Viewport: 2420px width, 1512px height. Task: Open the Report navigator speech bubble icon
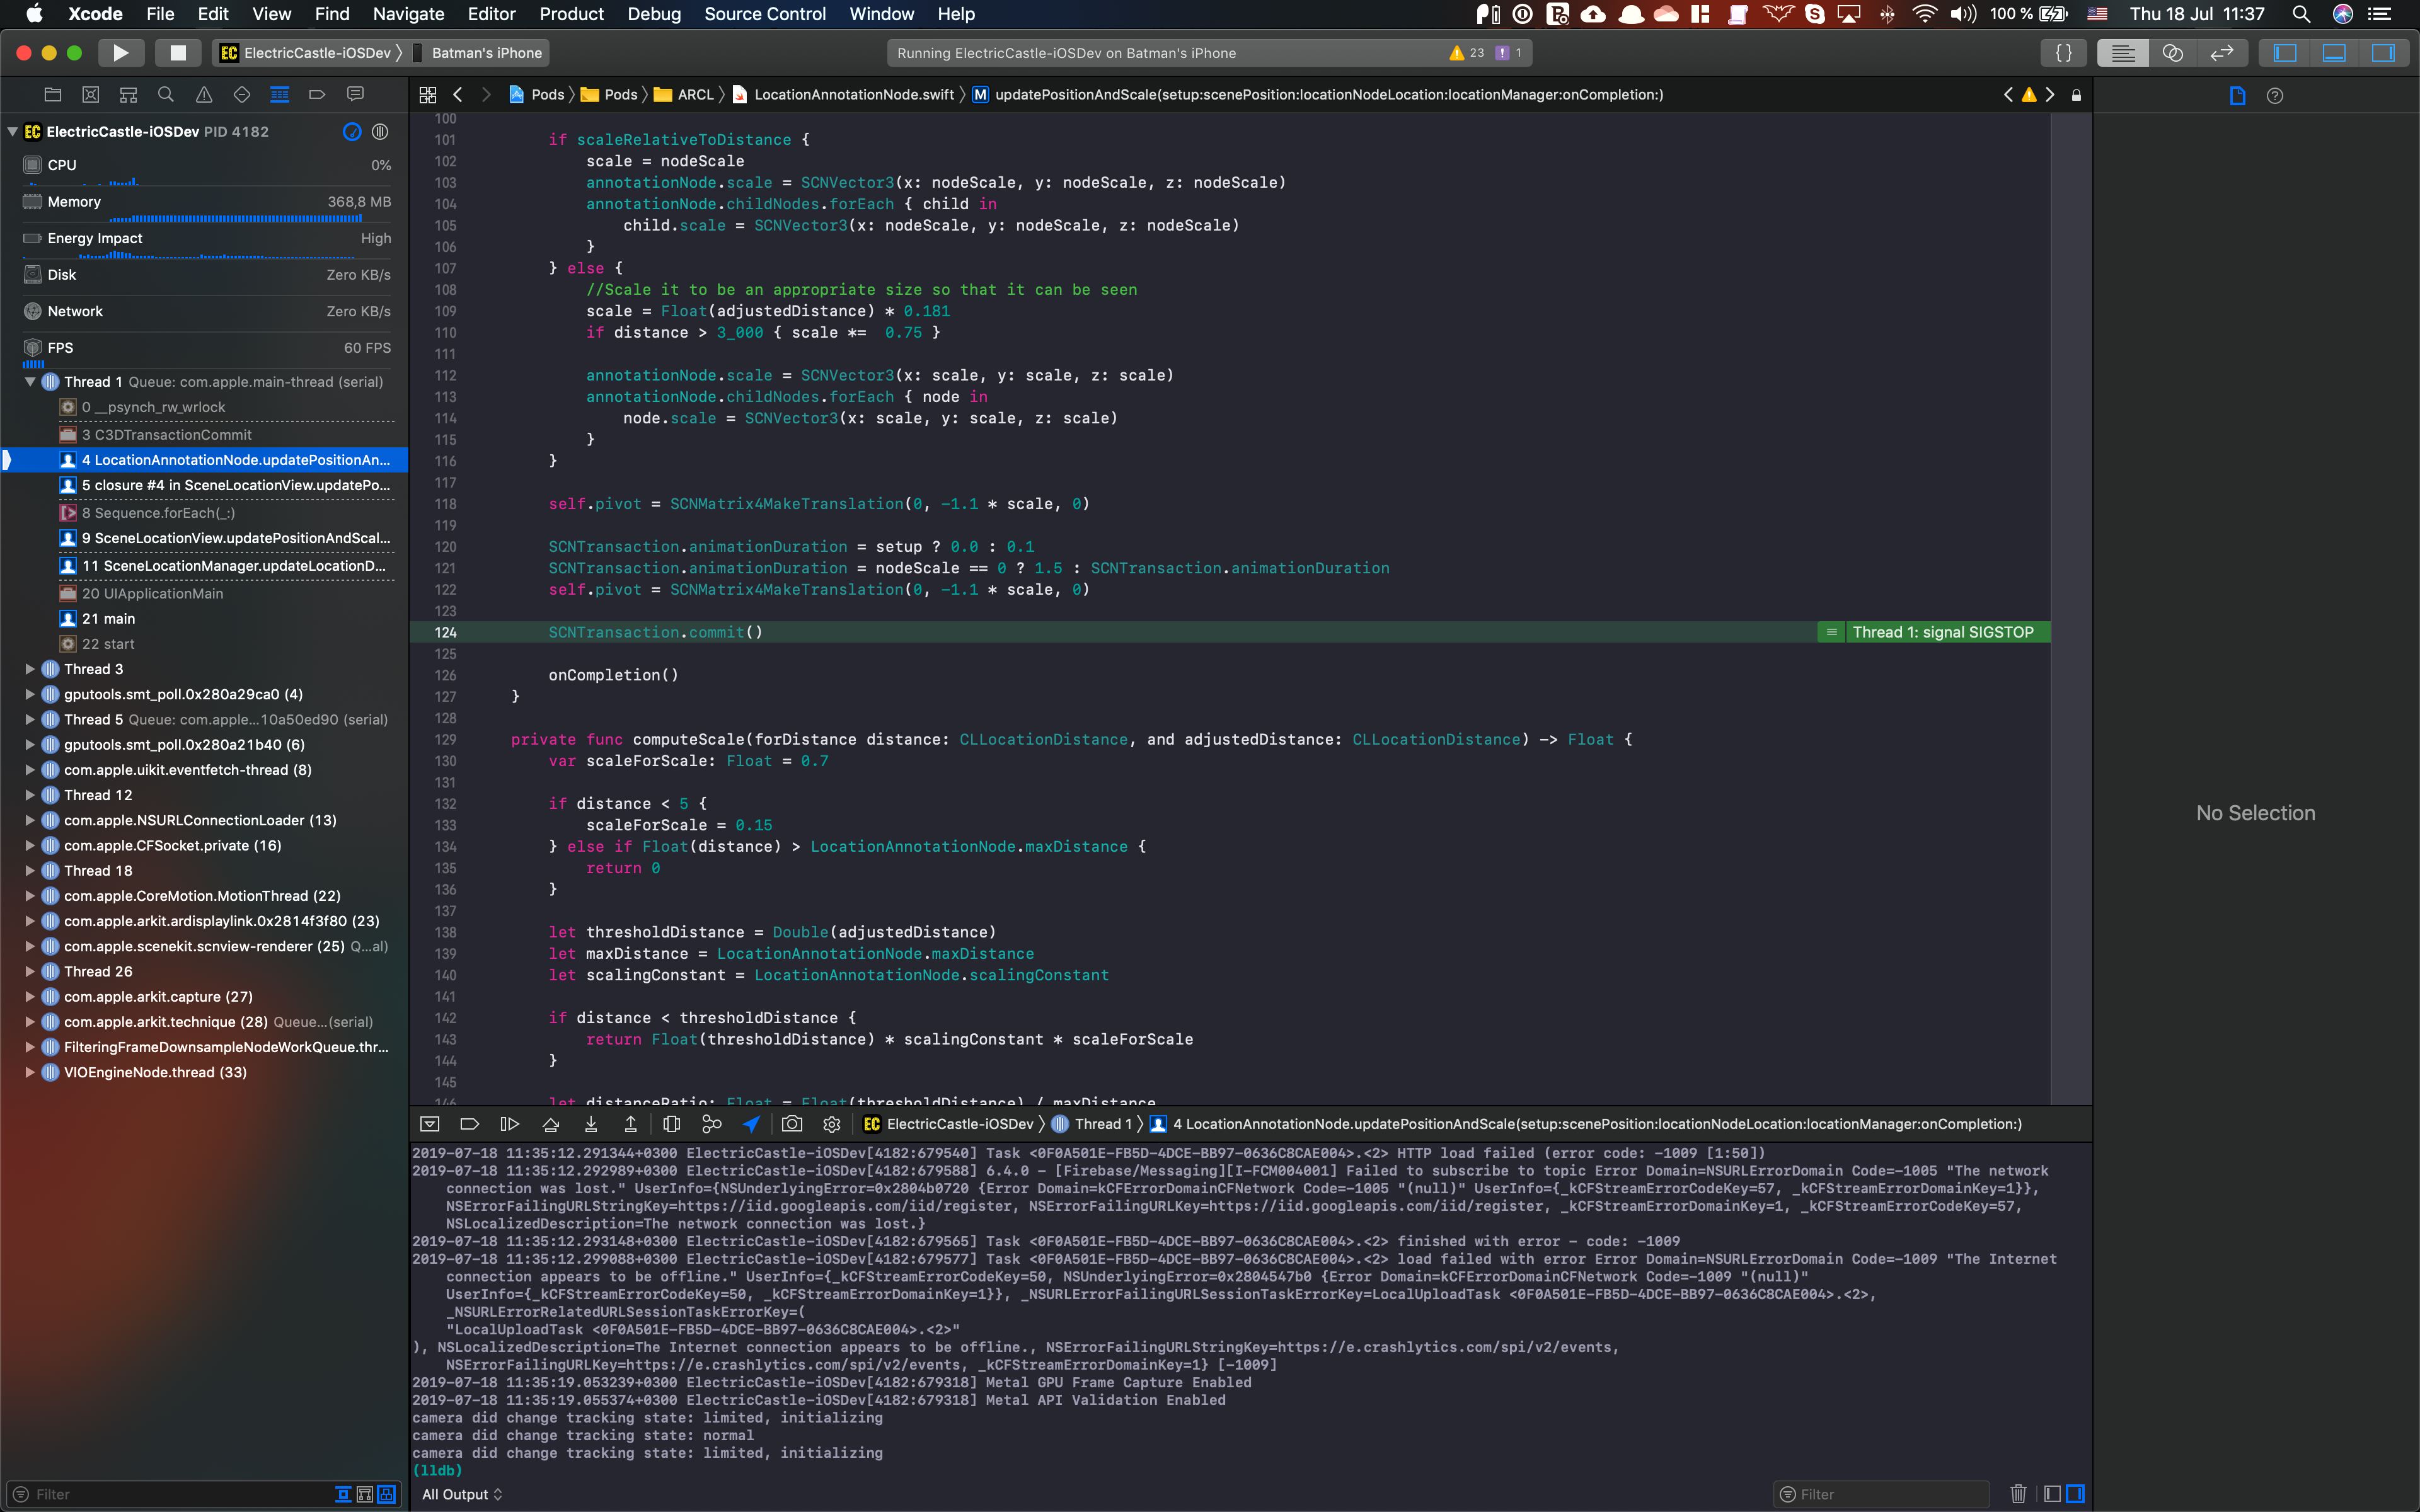click(x=355, y=94)
